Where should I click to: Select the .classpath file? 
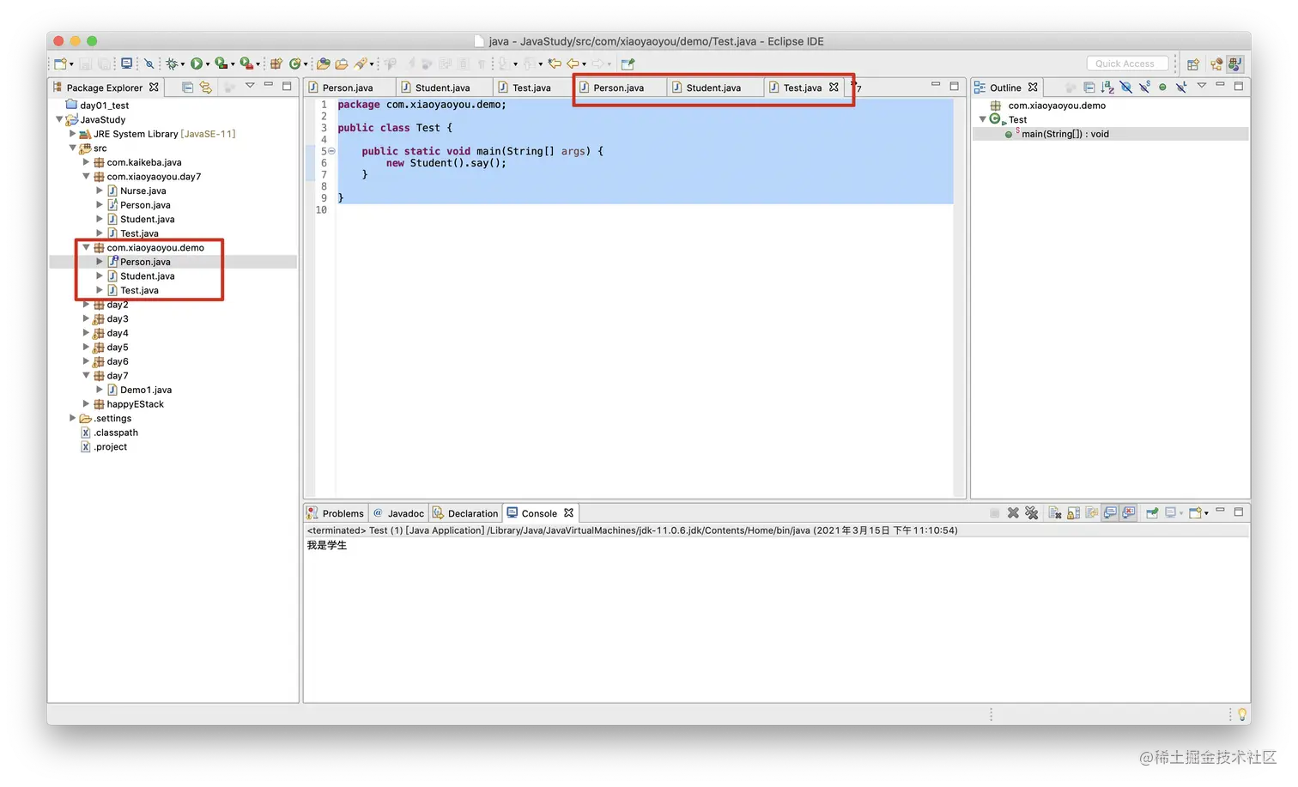[x=116, y=433]
